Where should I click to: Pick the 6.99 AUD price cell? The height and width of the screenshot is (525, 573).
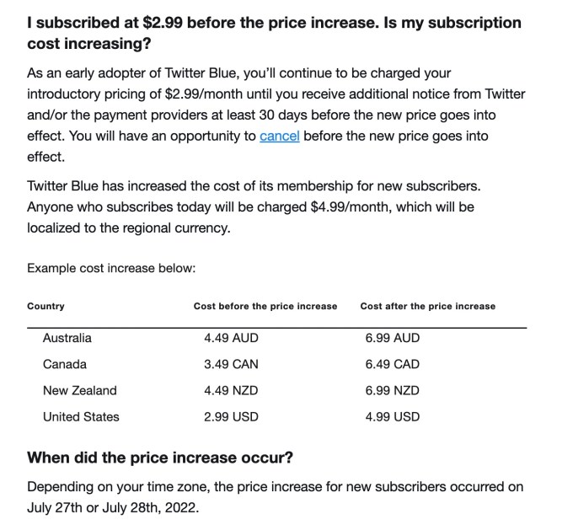click(392, 338)
